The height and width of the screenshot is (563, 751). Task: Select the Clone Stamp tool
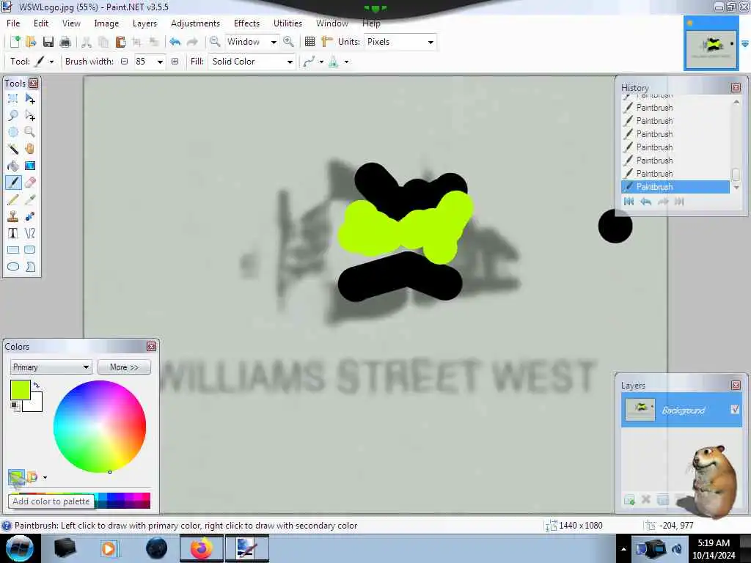13,216
